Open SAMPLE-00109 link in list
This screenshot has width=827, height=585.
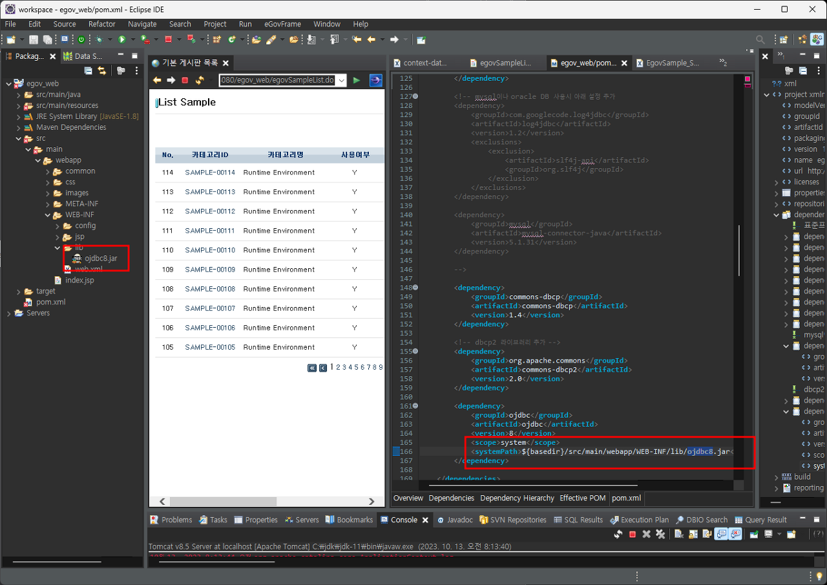(x=210, y=270)
